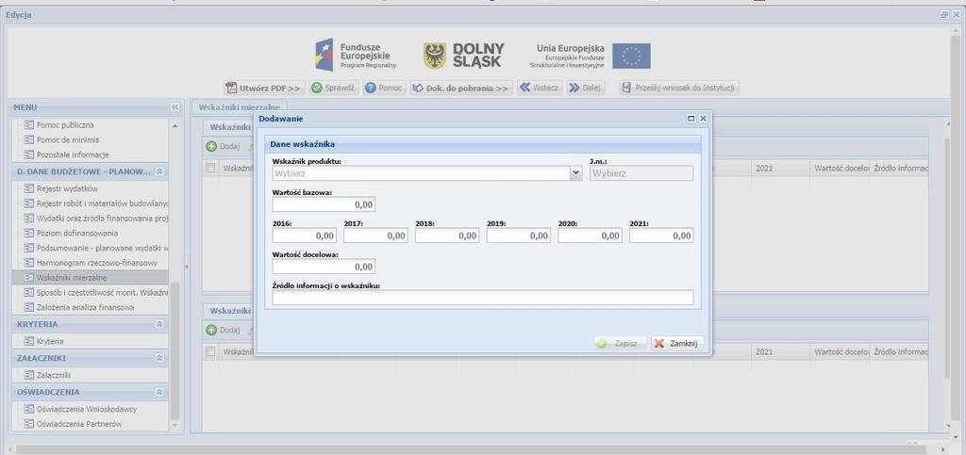Tick the upper table header checkbox
966x455 pixels.
click(210, 168)
